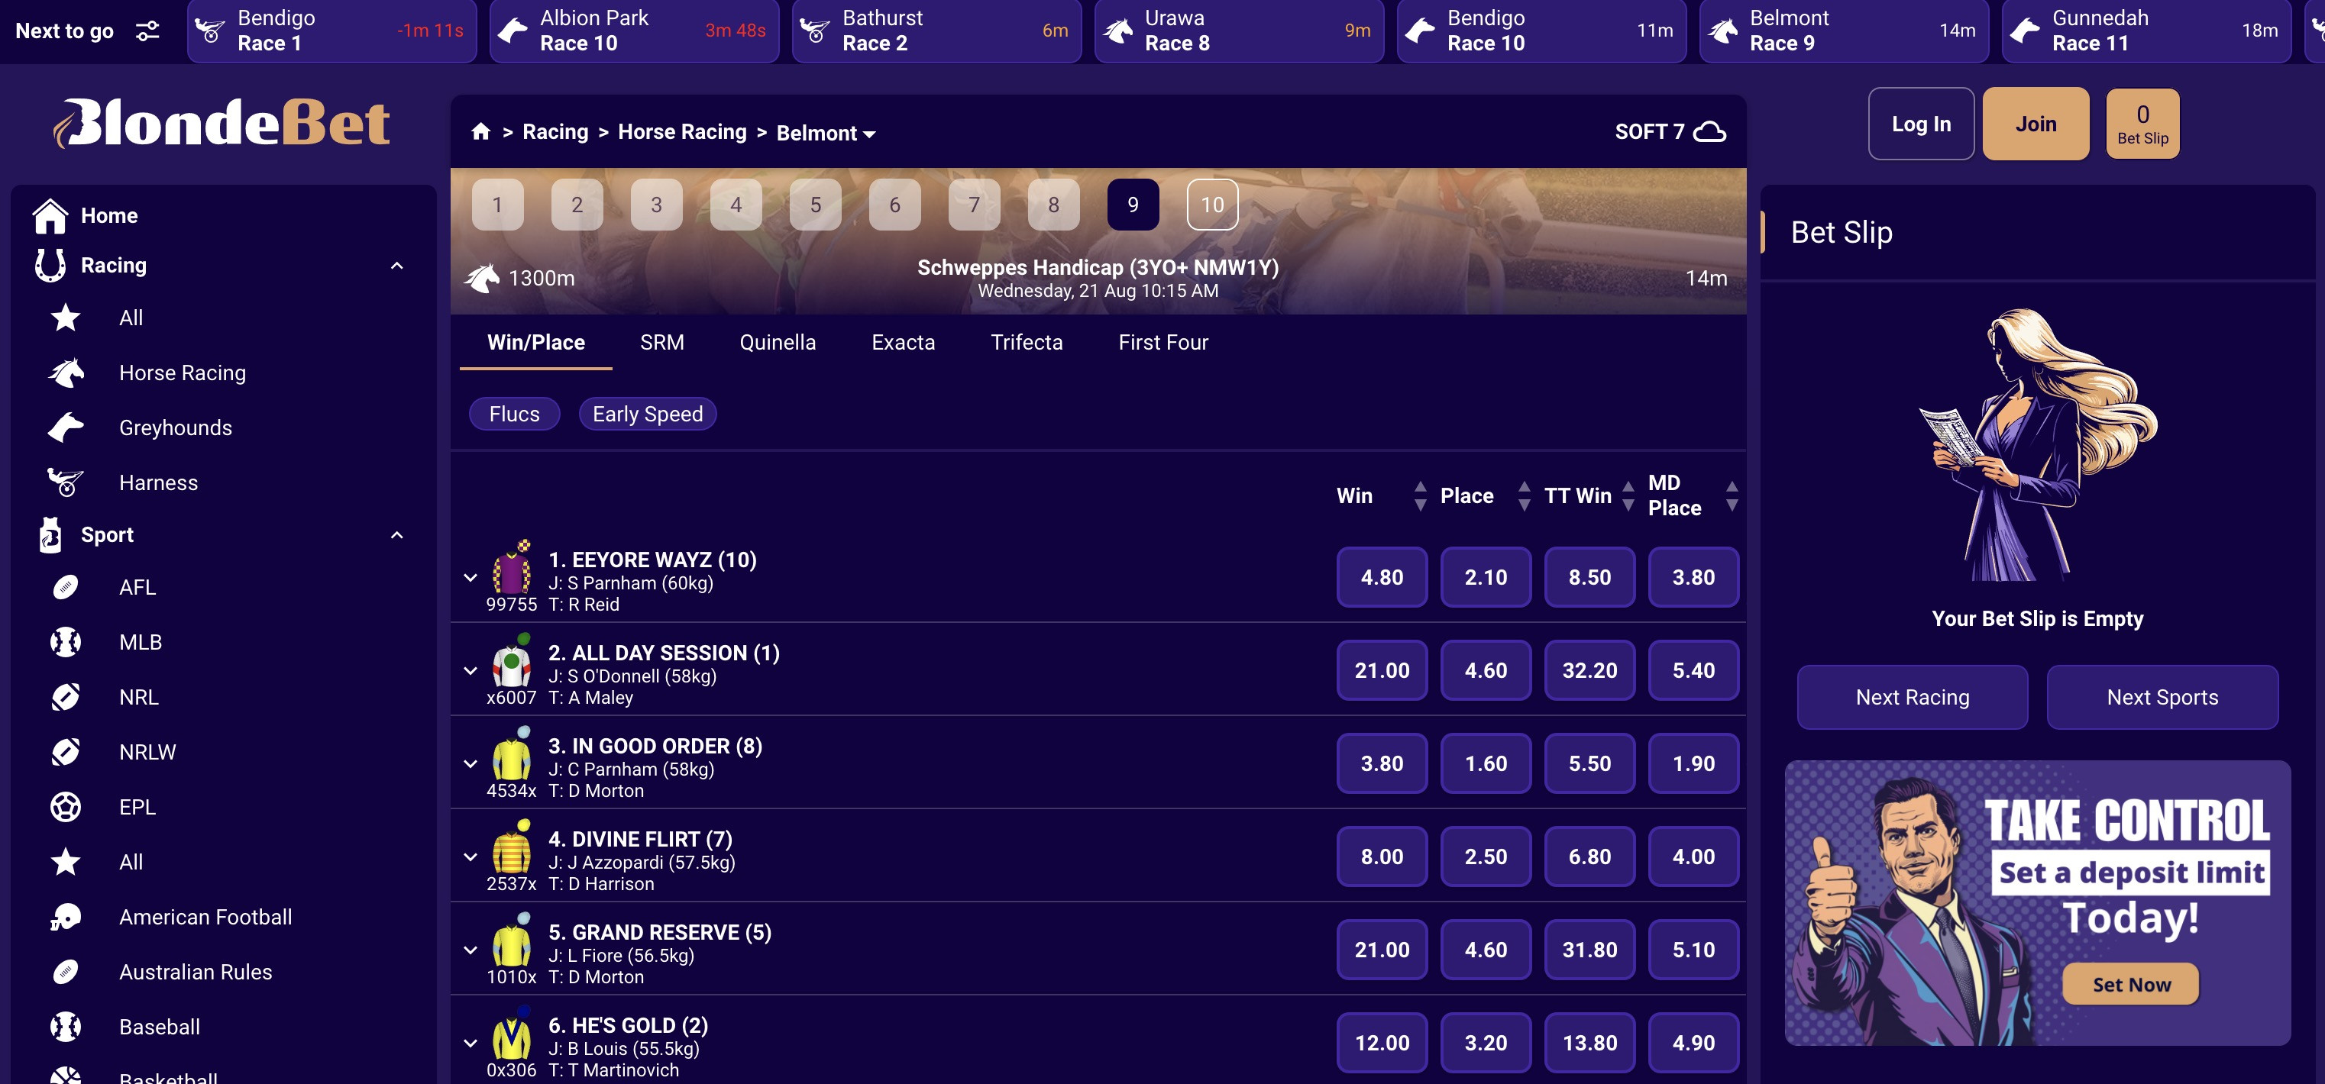Click the BlondeBet logo
Screen dimensions: 2325x1084
(222, 123)
